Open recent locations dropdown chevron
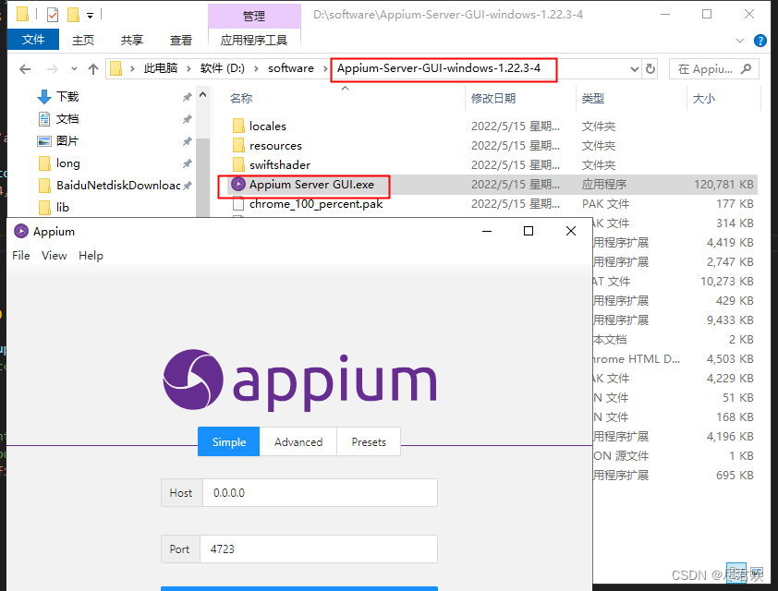 (x=74, y=69)
